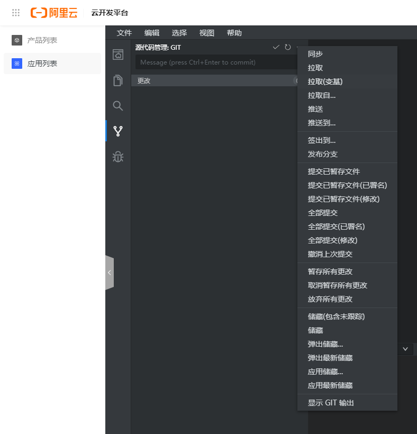Select 提交已暂存文件(修改) menu entry
This screenshot has height=434, width=417.
click(347, 200)
